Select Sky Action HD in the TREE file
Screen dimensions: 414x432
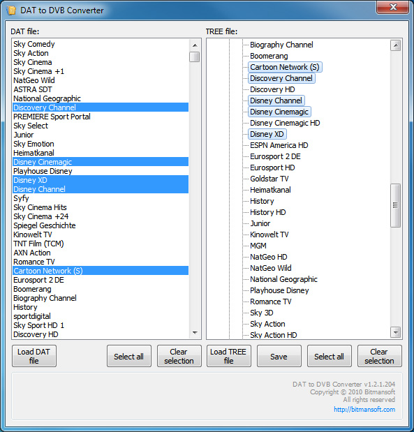pyautogui.click(x=274, y=335)
